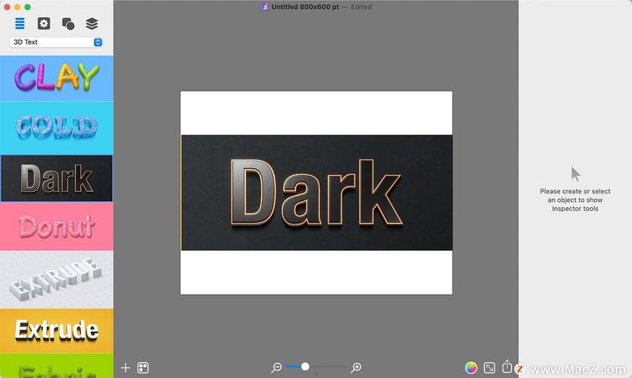Minimize window with yellow button

17,7
